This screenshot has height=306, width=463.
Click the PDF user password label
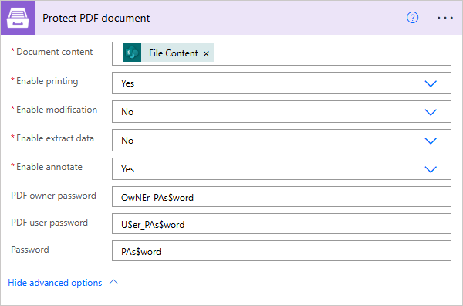point(49,223)
